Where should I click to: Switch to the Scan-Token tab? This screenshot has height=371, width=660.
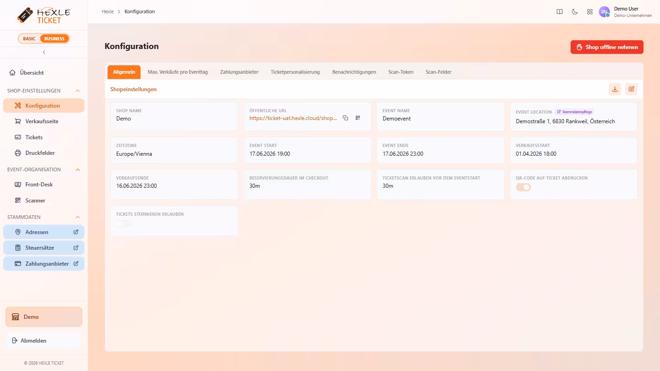click(401, 72)
